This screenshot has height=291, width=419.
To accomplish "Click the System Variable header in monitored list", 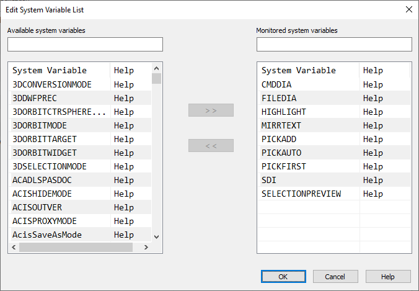I will click(x=299, y=71).
